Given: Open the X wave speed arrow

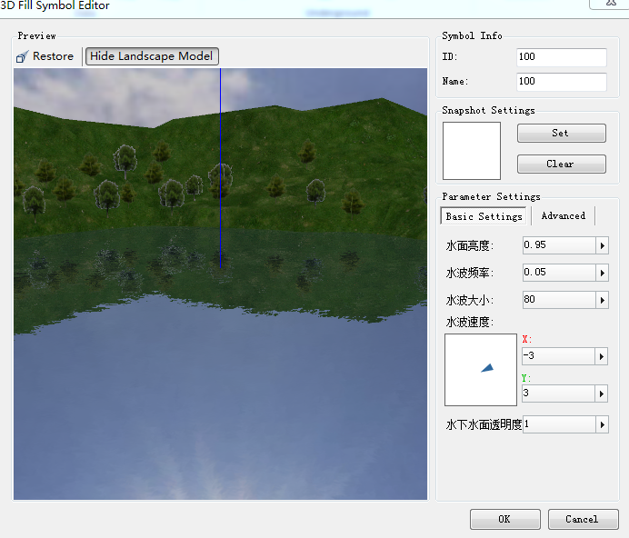Looking at the screenshot, I should (601, 356).
